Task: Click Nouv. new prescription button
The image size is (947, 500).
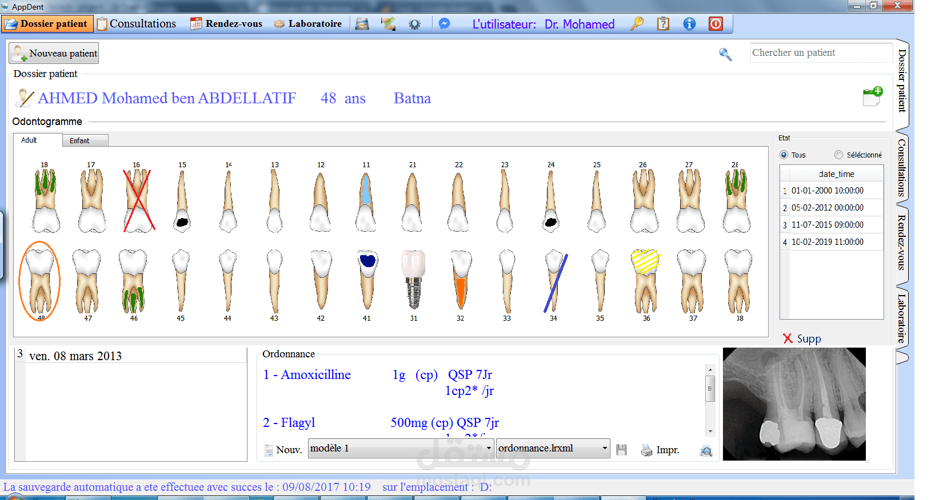Action: (283, 450)
